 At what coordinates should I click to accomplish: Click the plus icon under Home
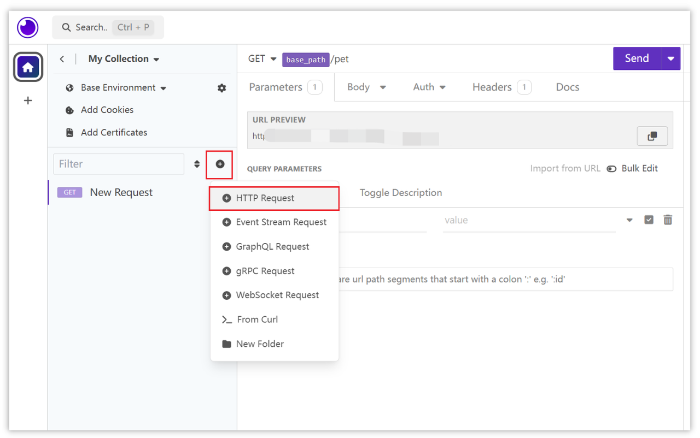point(28,100)
